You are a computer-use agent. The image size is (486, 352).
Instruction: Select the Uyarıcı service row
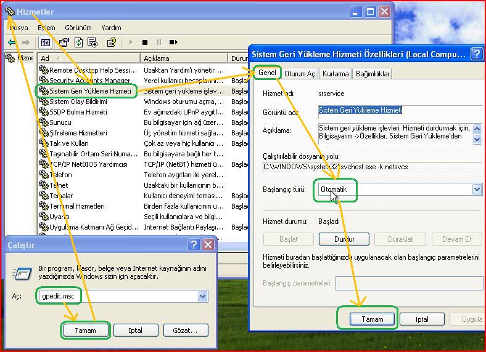pos(143,217)
